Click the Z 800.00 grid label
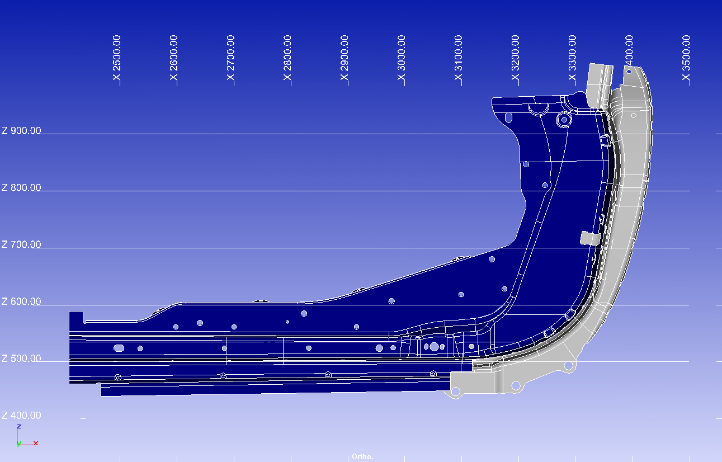Screen dimensions: 722x462 21,188
